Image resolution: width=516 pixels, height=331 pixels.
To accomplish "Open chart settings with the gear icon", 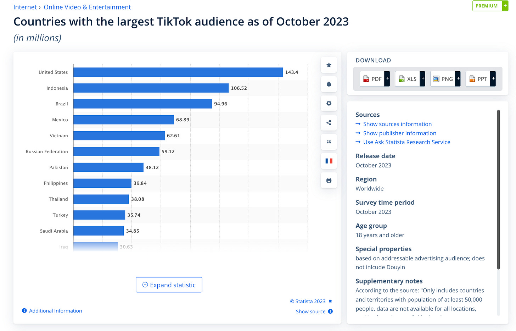I will (329, 103).
